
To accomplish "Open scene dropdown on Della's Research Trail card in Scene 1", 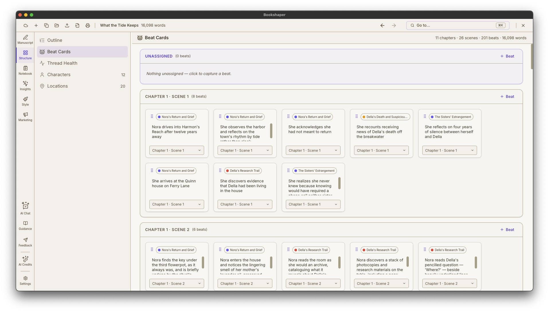I will point(245,204).
